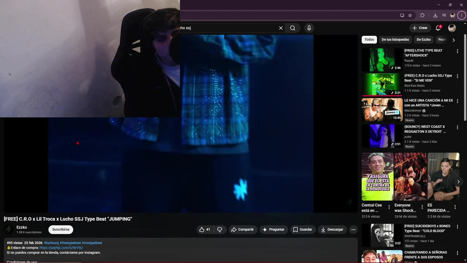This screenshot has height=263, width=467.
Task: Click the Descargar button
Action: click(332, 229)
